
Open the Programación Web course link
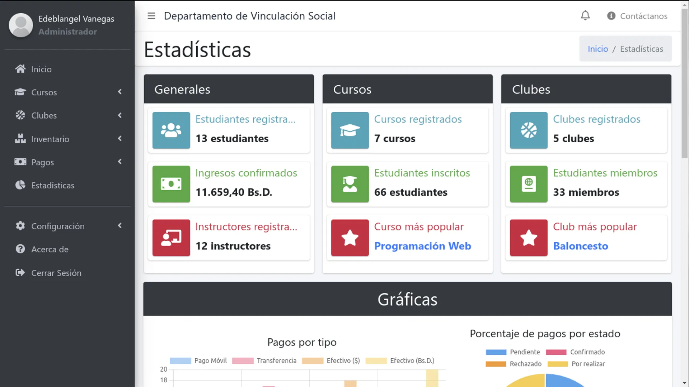(423, 246)
